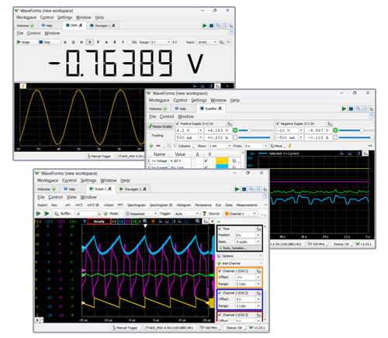
Task: Enable Tracking checkbox in Supplies window
Action: [x=149, y=135]
